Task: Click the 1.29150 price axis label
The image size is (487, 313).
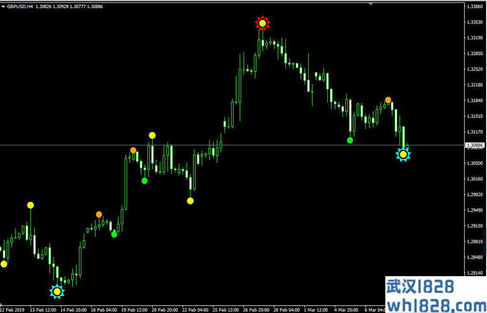Action: coord(475,226)
